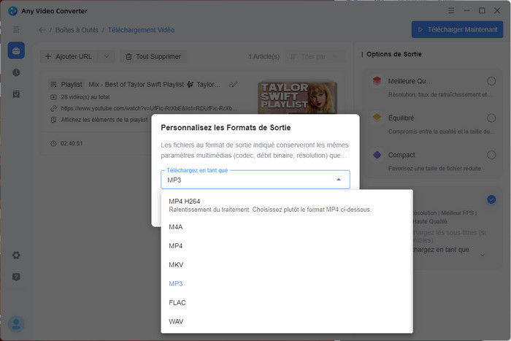
Task: Open user account avatar icon
Action: click(16, 324)
